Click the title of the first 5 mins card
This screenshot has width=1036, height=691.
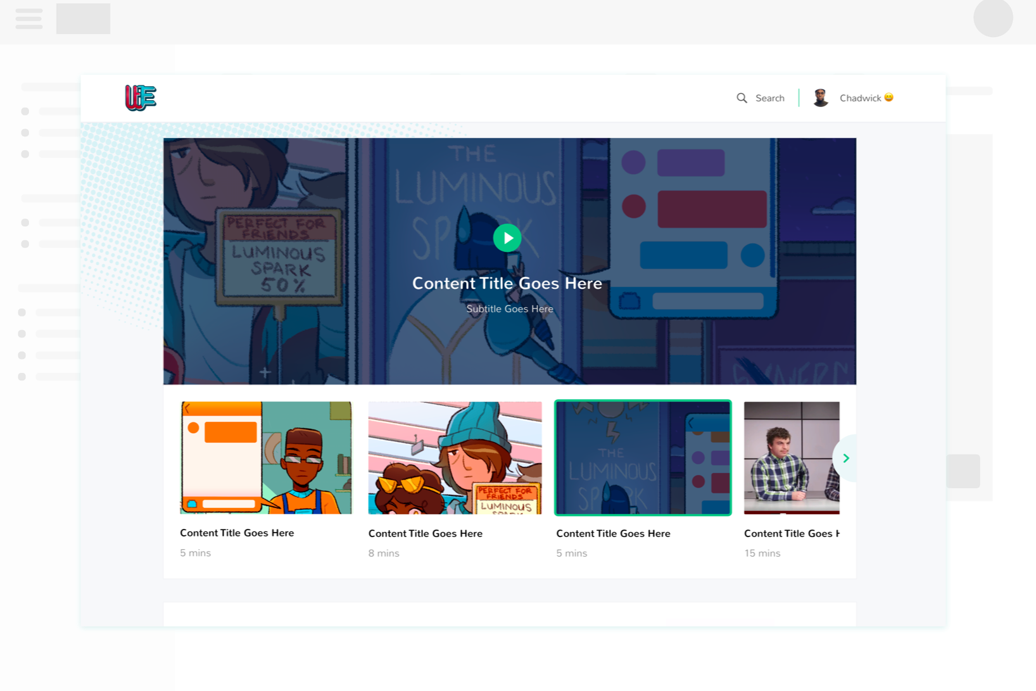click(237, 533)
